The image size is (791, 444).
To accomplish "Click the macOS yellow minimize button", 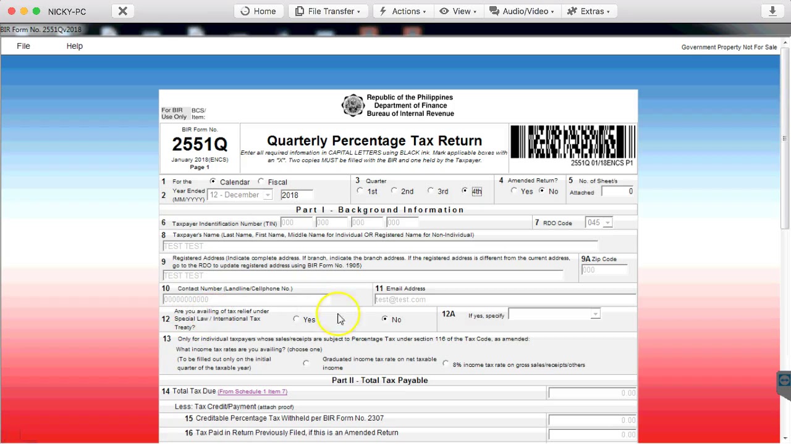I will click(24, 11).
